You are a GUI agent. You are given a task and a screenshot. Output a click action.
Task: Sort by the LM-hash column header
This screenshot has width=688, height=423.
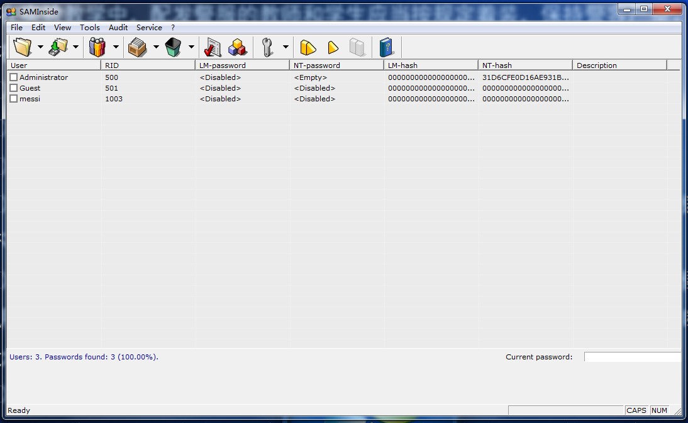pyautogui.click(x=431, y=65)
